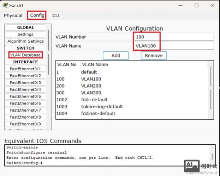Viewport: 220px width, 176px height.
Task: Select the token-ring-default VLAN row
Action: (102, 107)
